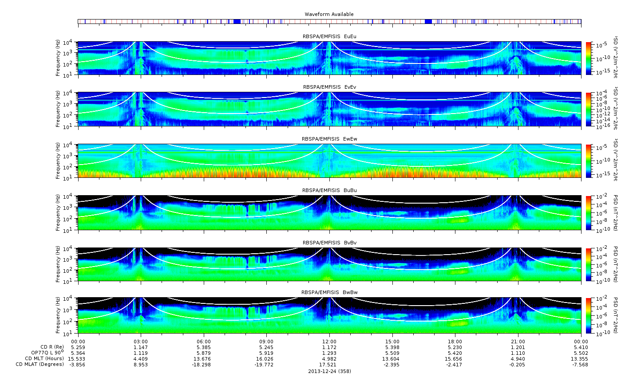Click the RBSPA/EMFISIS EwEw panel title

[329, 139]
